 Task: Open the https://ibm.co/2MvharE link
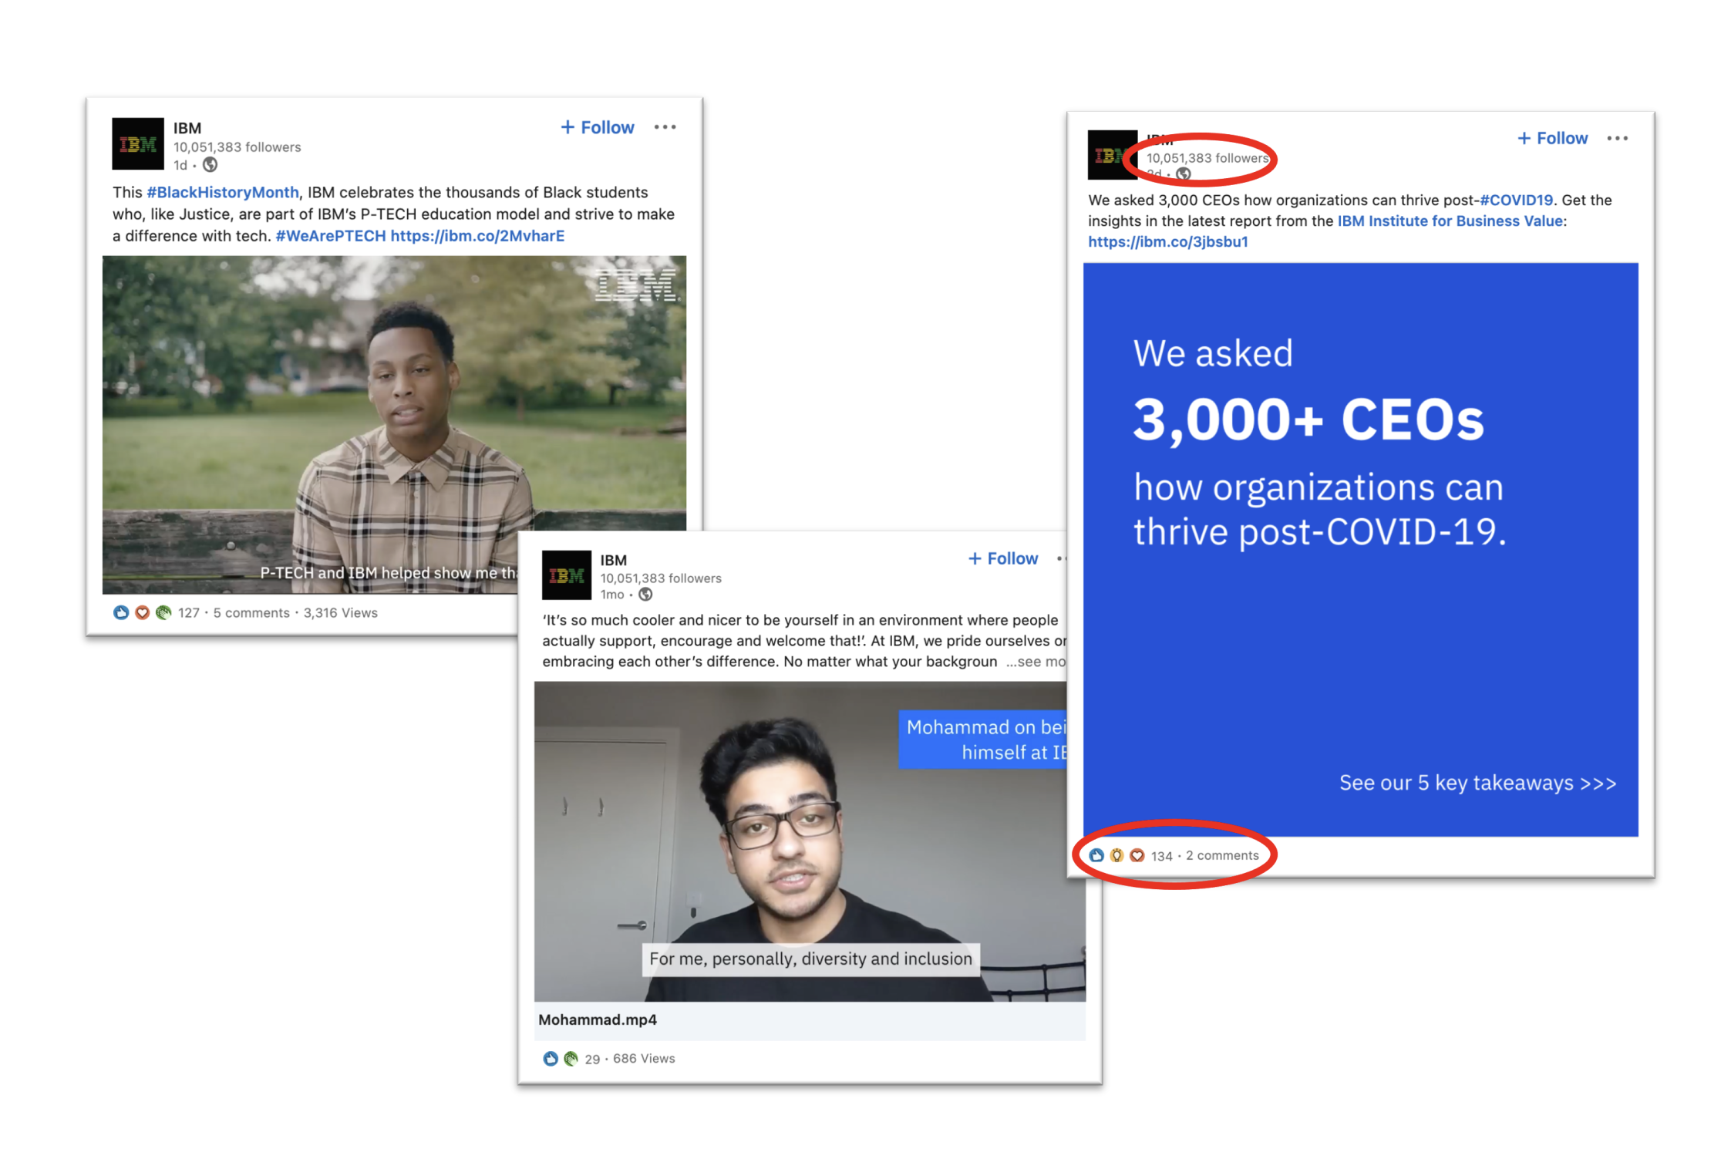click(x=477, y=236)
